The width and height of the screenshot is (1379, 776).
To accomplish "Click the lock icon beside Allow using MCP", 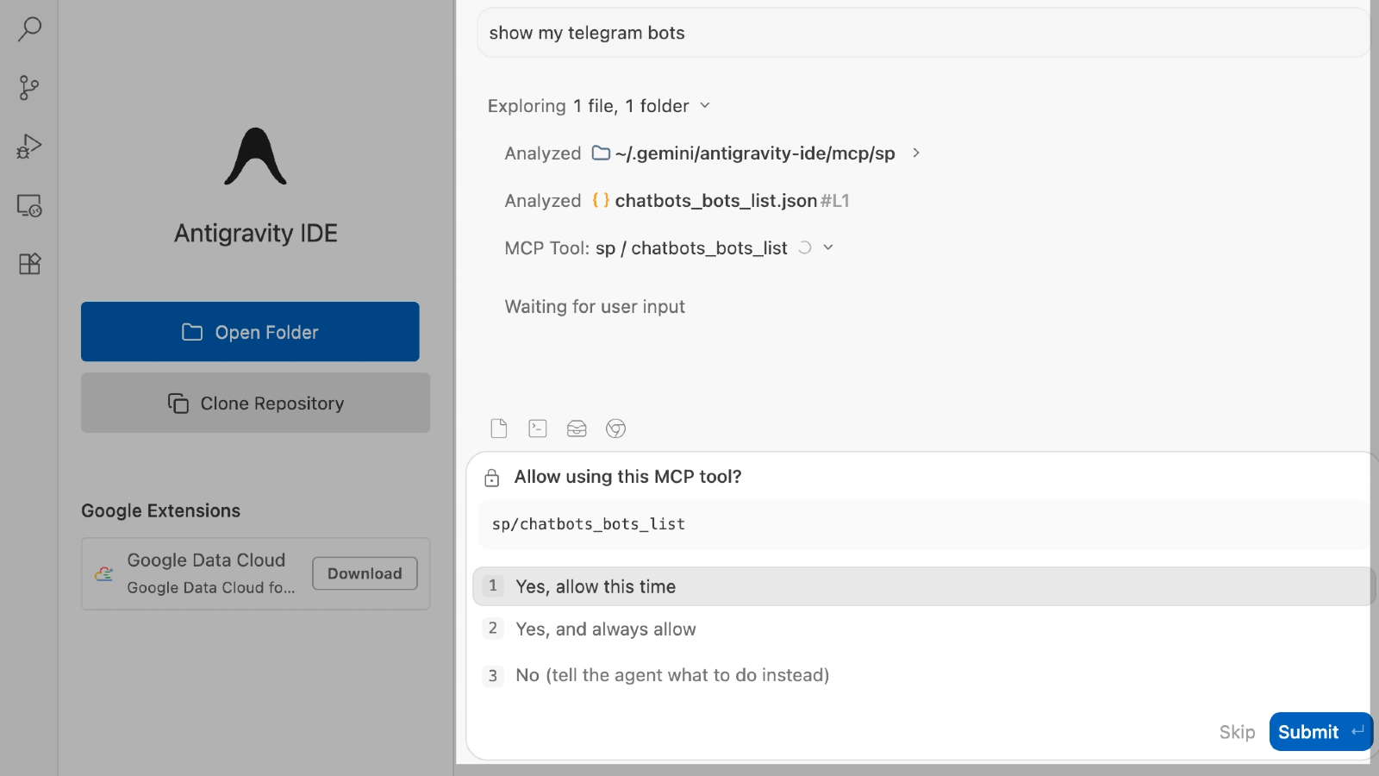I will point(492,478).
